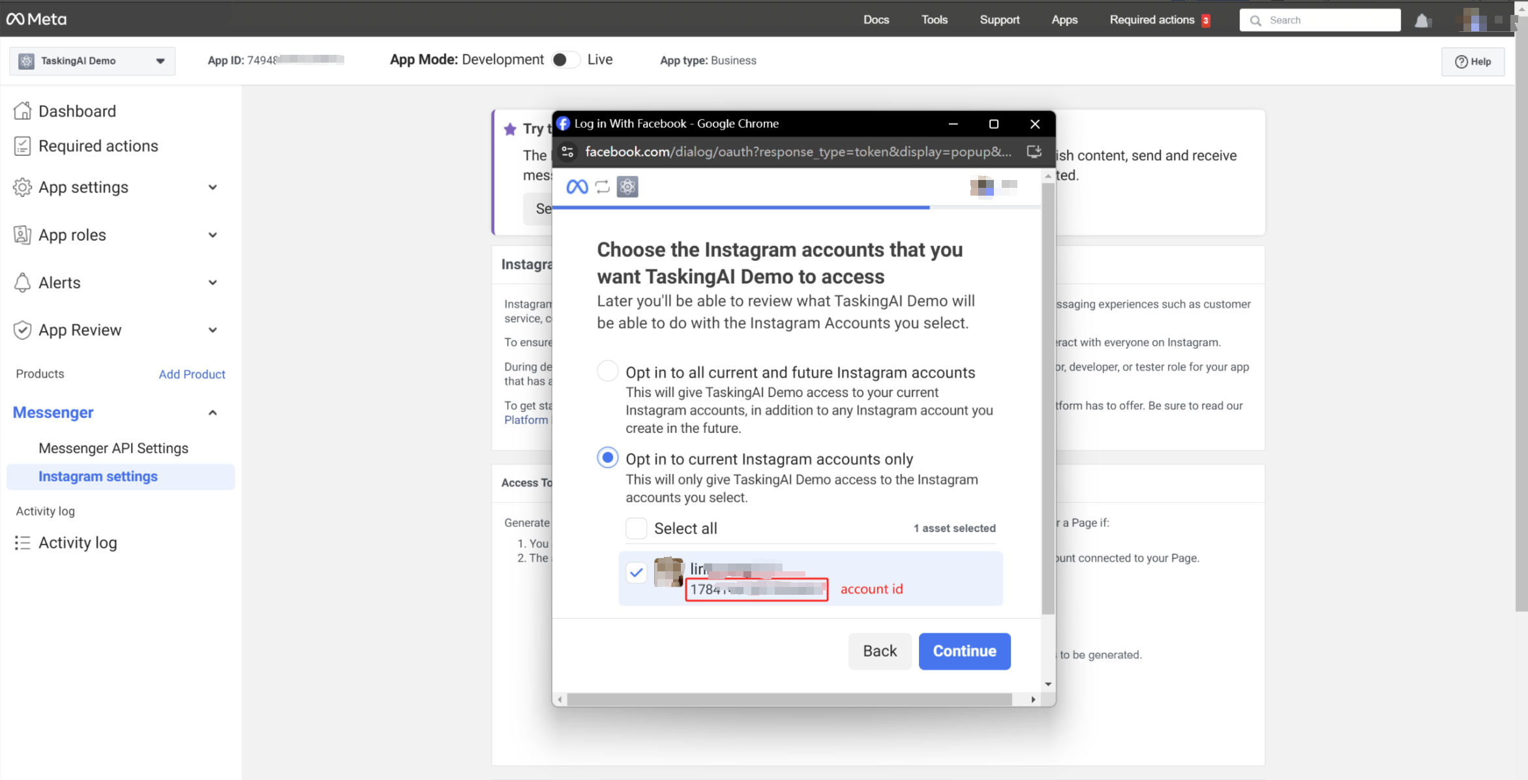Click the TaskingAI Demo app icon in selector
The height and width of the screenshot is (780, 1528).
pyautogui.click(x=26, y=61)
